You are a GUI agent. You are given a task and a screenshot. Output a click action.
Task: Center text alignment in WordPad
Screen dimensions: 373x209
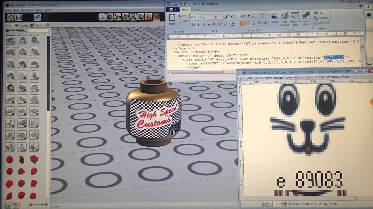pos(248,24)
